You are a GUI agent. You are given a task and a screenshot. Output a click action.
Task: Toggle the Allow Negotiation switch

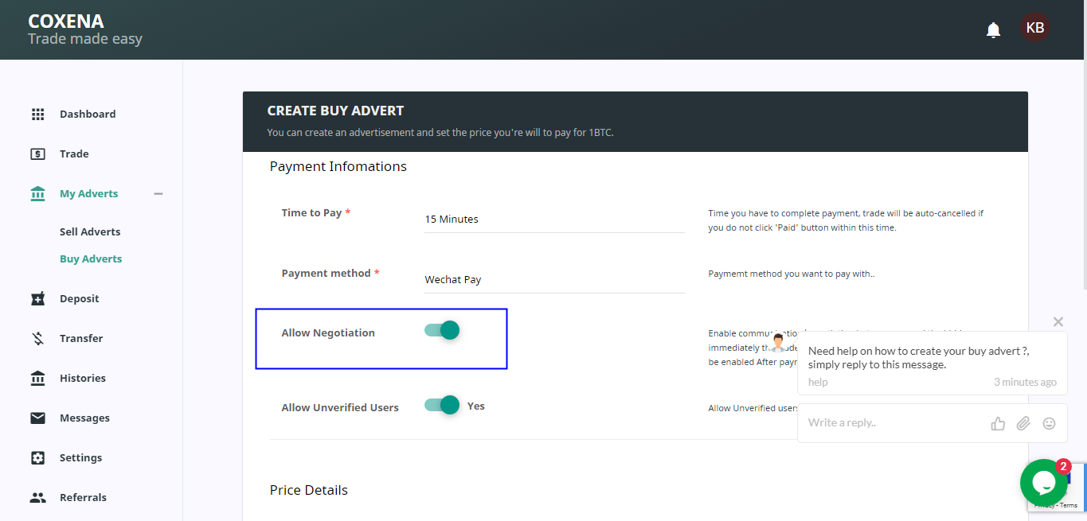click(x=443, y=330)
